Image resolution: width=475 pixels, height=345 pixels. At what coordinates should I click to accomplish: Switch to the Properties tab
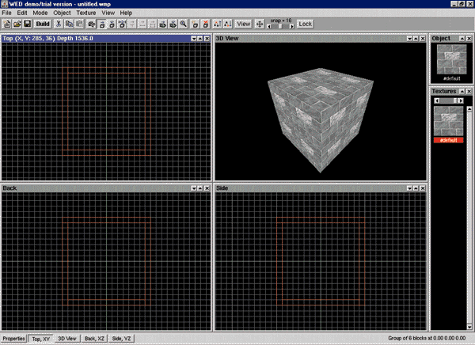[x=13, y=339]
